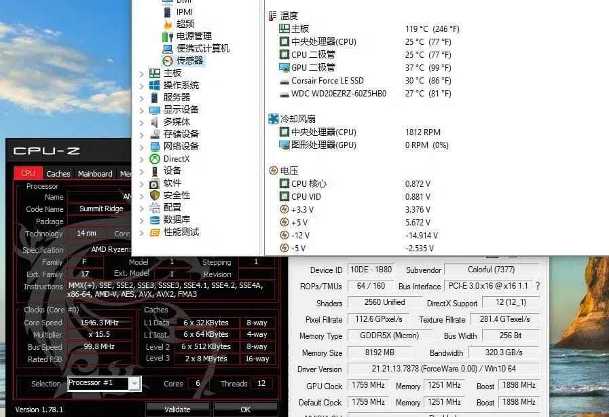The height and width of the screenshot is (417, 609).
Task: Click the server icon 服务器
Action: tap(155, 98)
